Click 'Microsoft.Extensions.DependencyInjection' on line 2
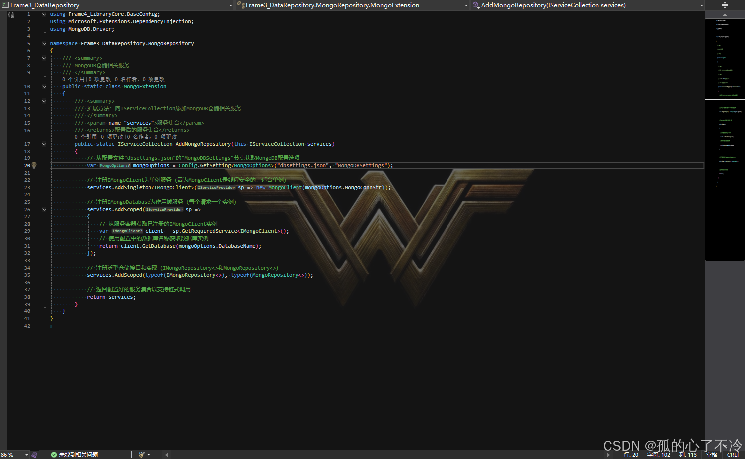745x459 pixels. tap(130, 22)
